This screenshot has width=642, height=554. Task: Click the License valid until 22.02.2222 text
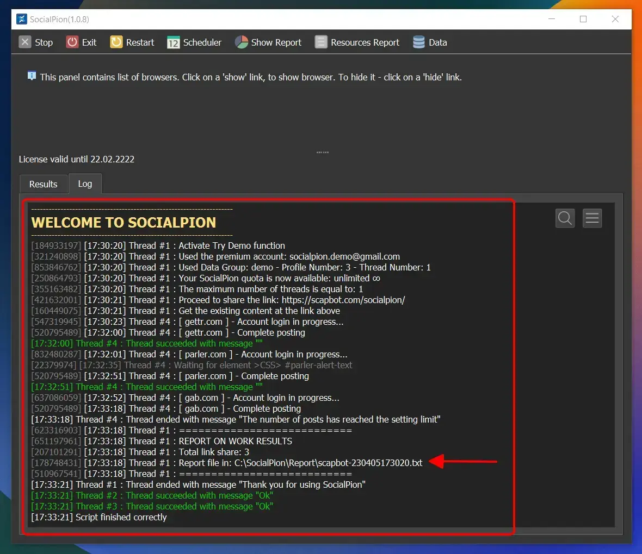tap(77, 159)
